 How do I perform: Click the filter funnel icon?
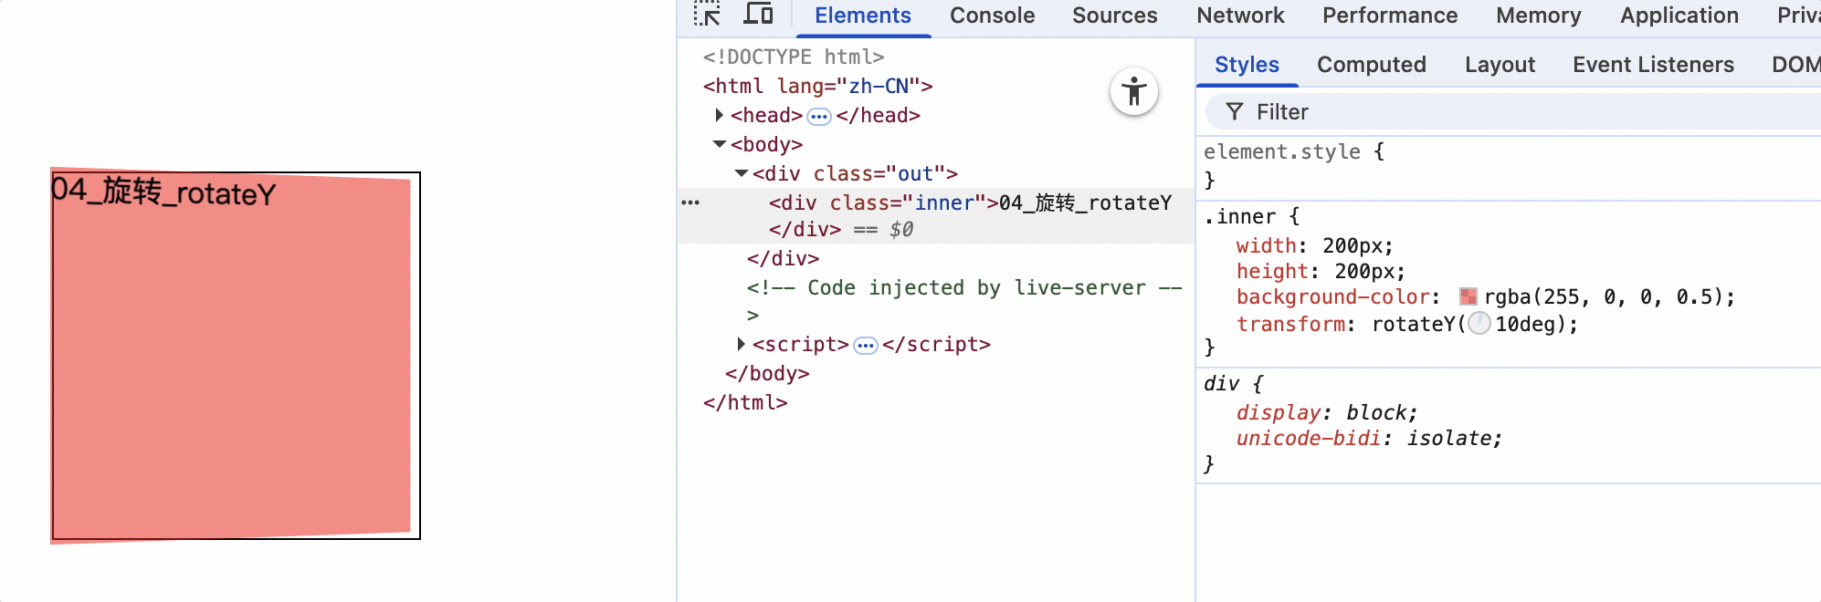1235,111
